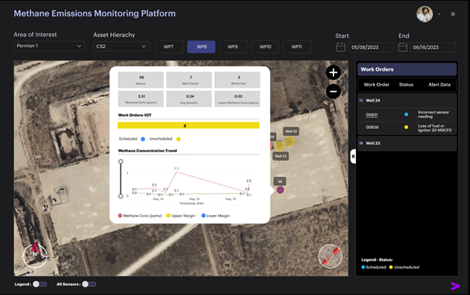Image resolution: width=470 pixels, height=295 pixels.
Task: Select the purple sensor 58 marker
Action: click(x=280, y=189)
